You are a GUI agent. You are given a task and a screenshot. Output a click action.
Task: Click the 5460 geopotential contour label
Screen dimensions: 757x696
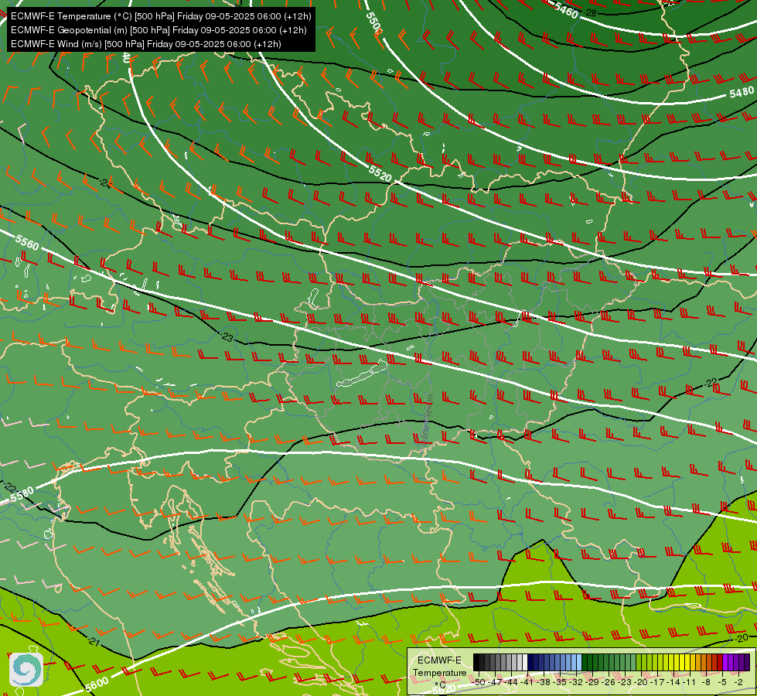(x=566, y=10)
